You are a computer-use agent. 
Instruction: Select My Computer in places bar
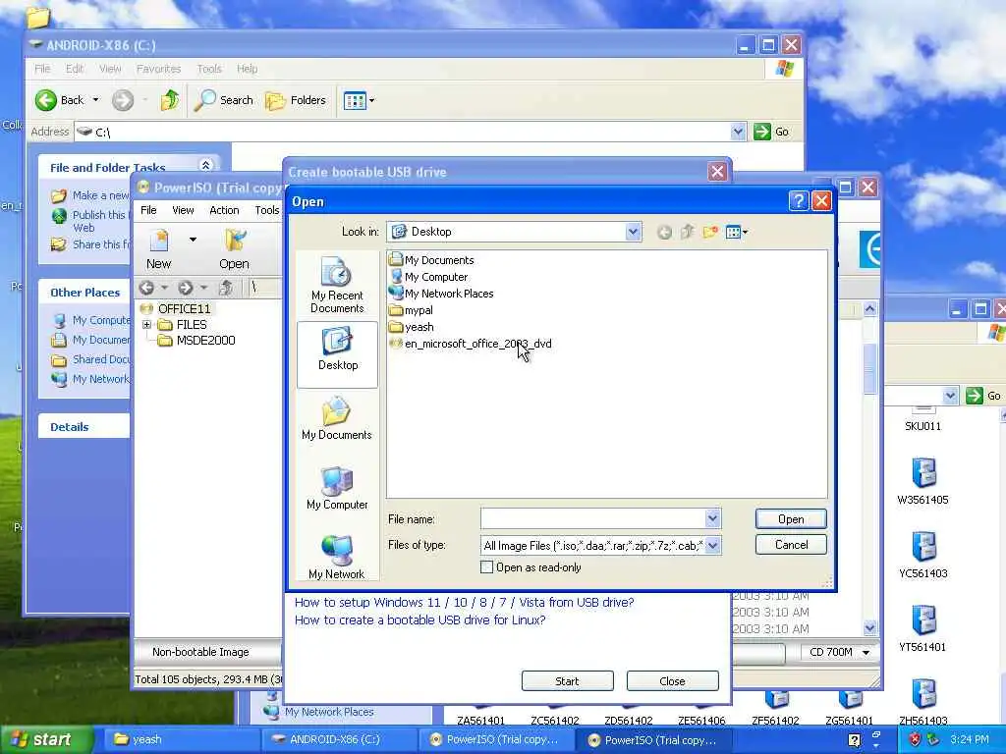(337, 489)
